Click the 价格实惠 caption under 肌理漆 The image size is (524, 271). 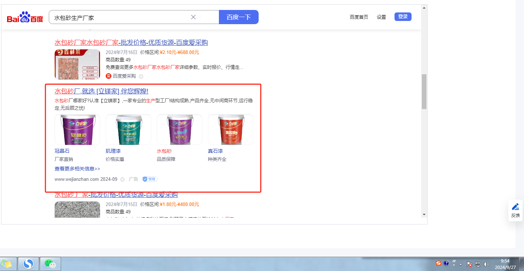[x=115, y=159]
